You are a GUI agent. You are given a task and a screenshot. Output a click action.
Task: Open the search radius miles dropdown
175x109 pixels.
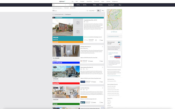71,5
